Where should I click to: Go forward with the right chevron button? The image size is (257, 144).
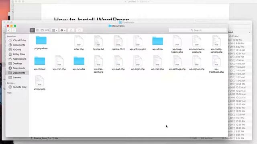click(14, 30)
